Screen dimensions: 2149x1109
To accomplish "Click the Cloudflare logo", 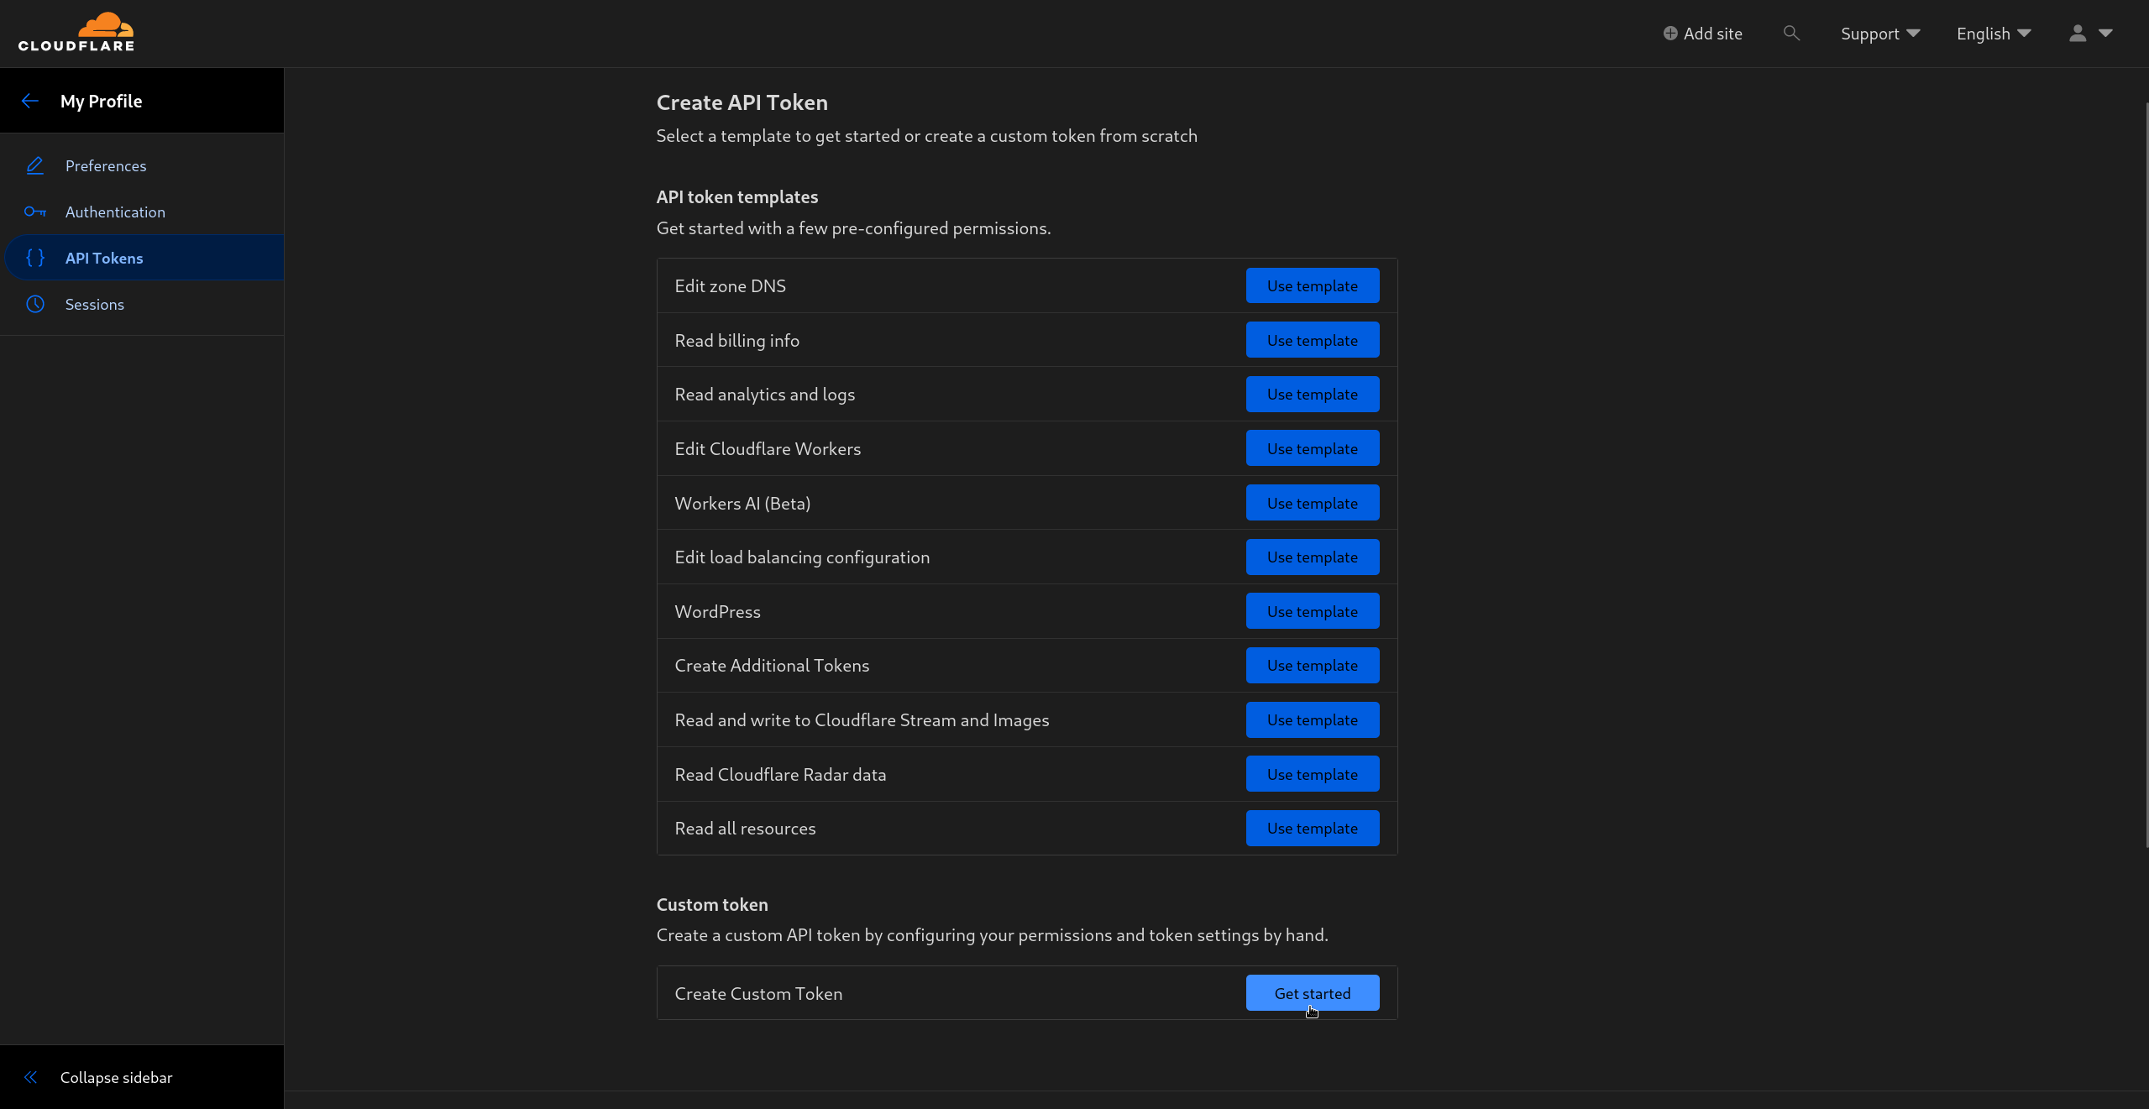I will [76, 32].
